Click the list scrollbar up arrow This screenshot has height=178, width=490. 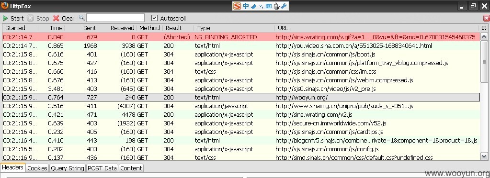point(484,36)
